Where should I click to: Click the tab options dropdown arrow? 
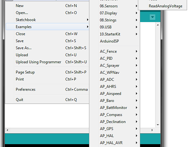click(152, 17)
